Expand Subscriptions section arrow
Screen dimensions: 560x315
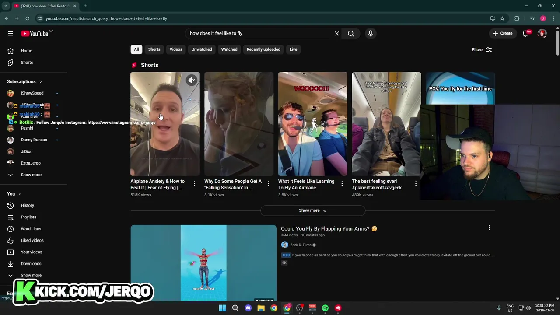click(41, 81)
